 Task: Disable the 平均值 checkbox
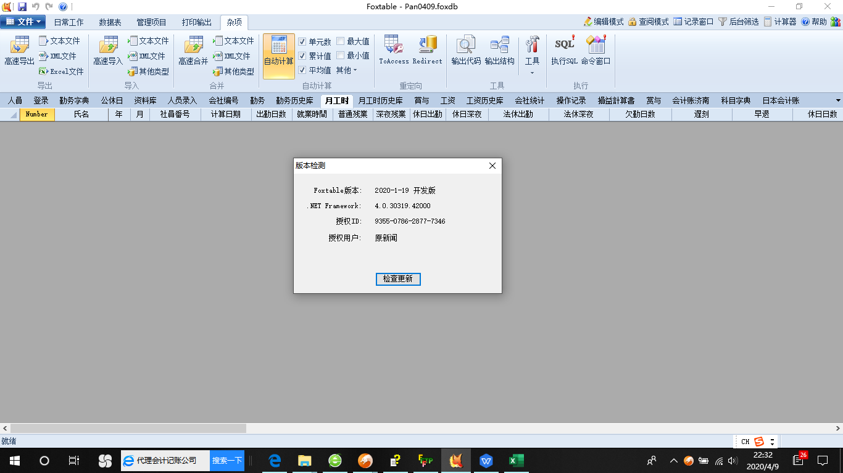coord(302,70)
